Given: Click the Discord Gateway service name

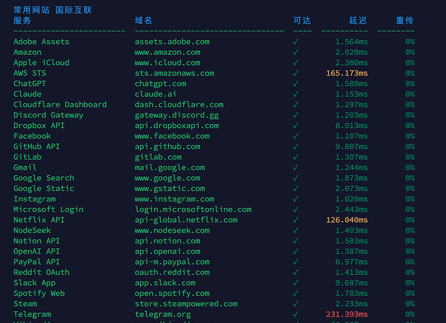Looking at the screenshot, I should [48, 115].
